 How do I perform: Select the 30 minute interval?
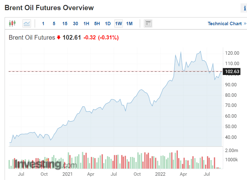76,23
